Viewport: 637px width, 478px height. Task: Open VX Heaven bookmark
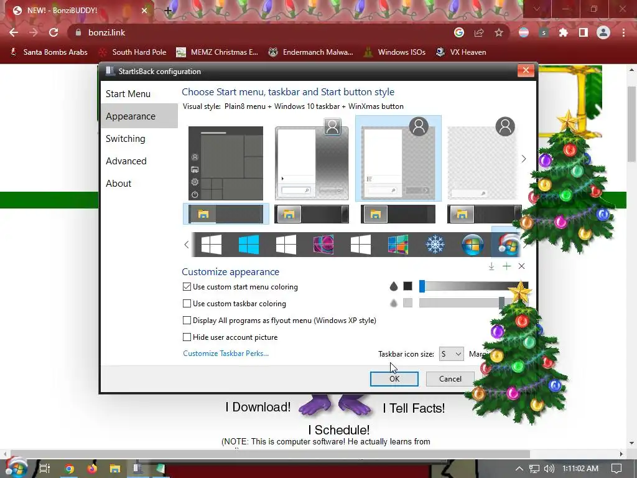[x=461, y=52]
